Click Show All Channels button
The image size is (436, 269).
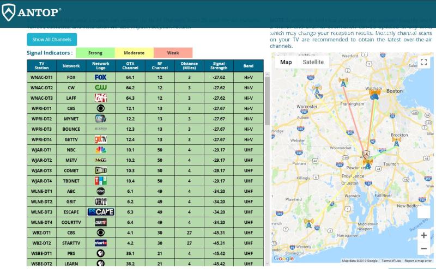52,39
